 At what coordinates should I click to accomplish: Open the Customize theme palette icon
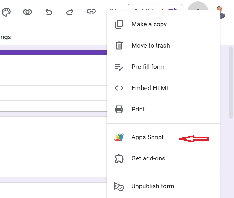pos(6,12)
